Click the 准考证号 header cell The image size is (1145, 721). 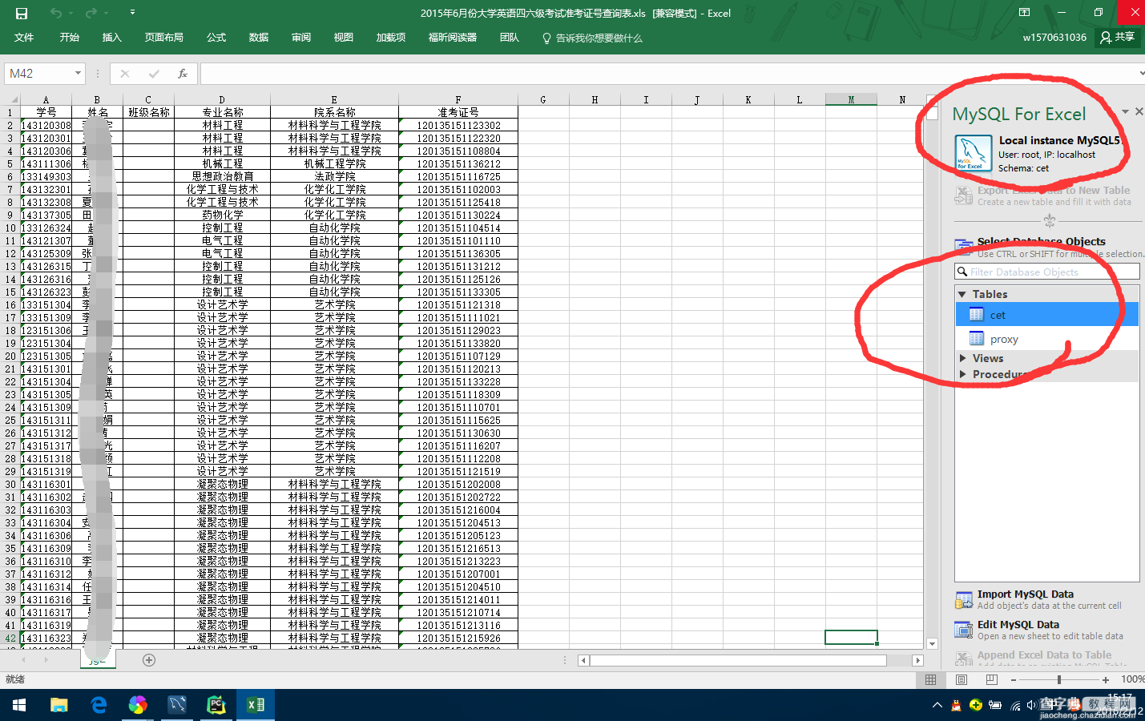458,112
